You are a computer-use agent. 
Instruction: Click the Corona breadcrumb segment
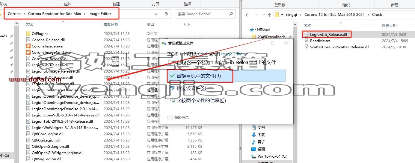pos(14,13)
